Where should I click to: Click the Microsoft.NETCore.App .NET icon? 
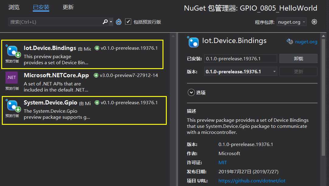pos(12,78)
